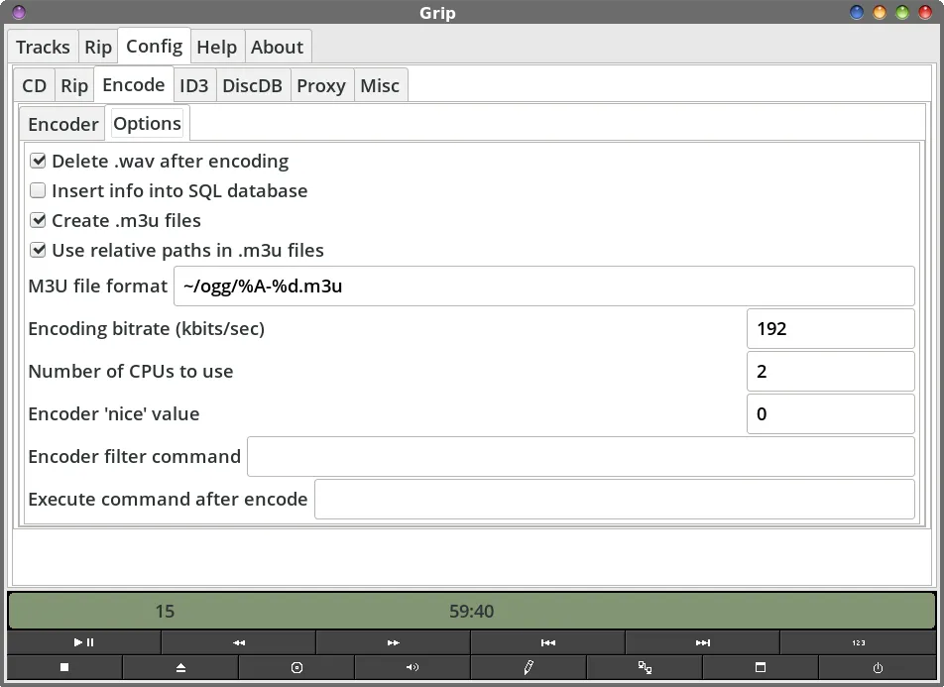Open the Rip config sub-tab
The height and width of the screenshot is (687, 944).
point(74,85)
